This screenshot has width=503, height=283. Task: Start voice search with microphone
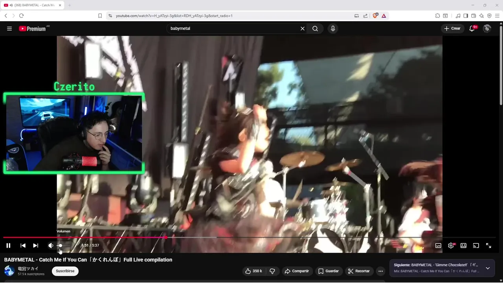(x=333, y=28)
